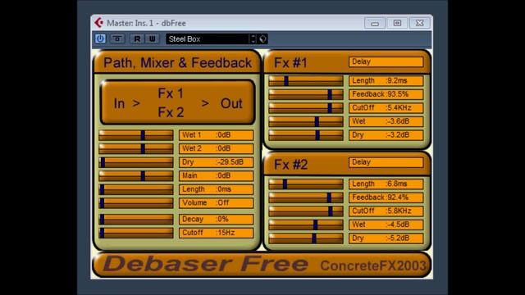This screenshot has height=295, width=525.
Task: Click the Fx #1 section title
Action: [x=290, y=63]
